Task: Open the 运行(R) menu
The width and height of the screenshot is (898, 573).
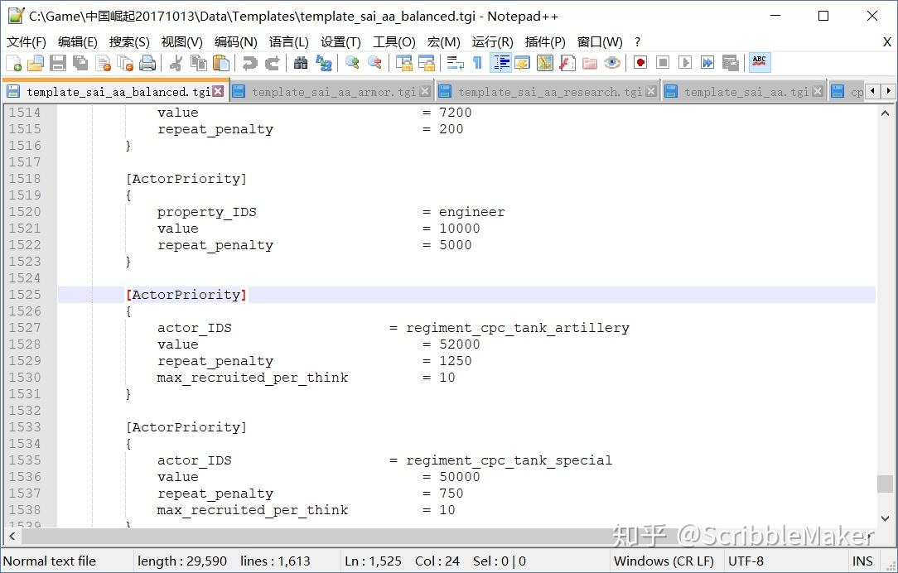Action: (493, 41)
